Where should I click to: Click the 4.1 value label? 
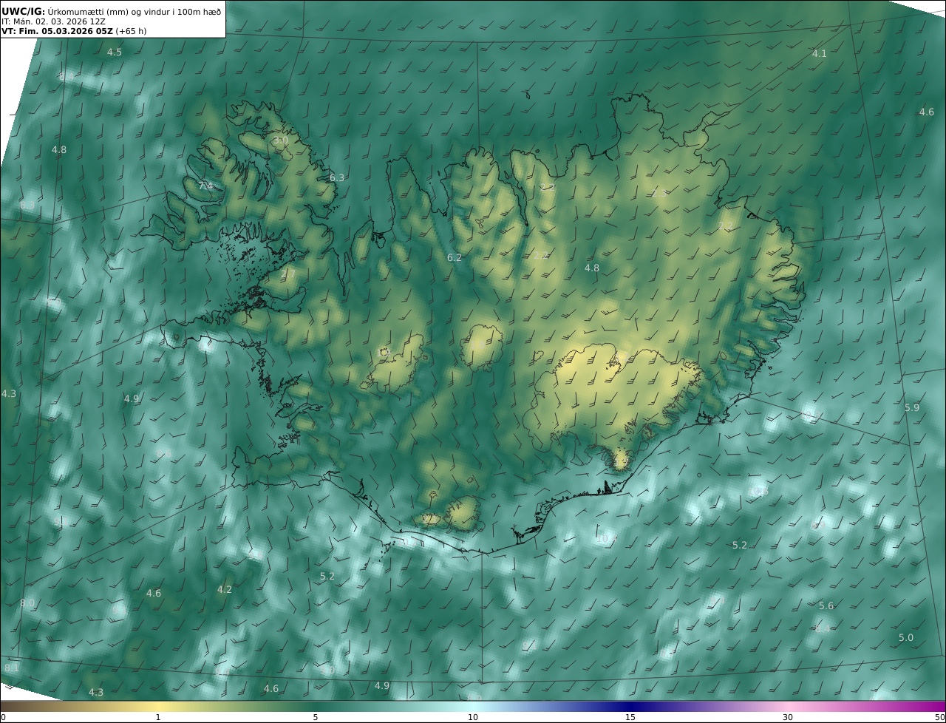click(x=820, y=53)
